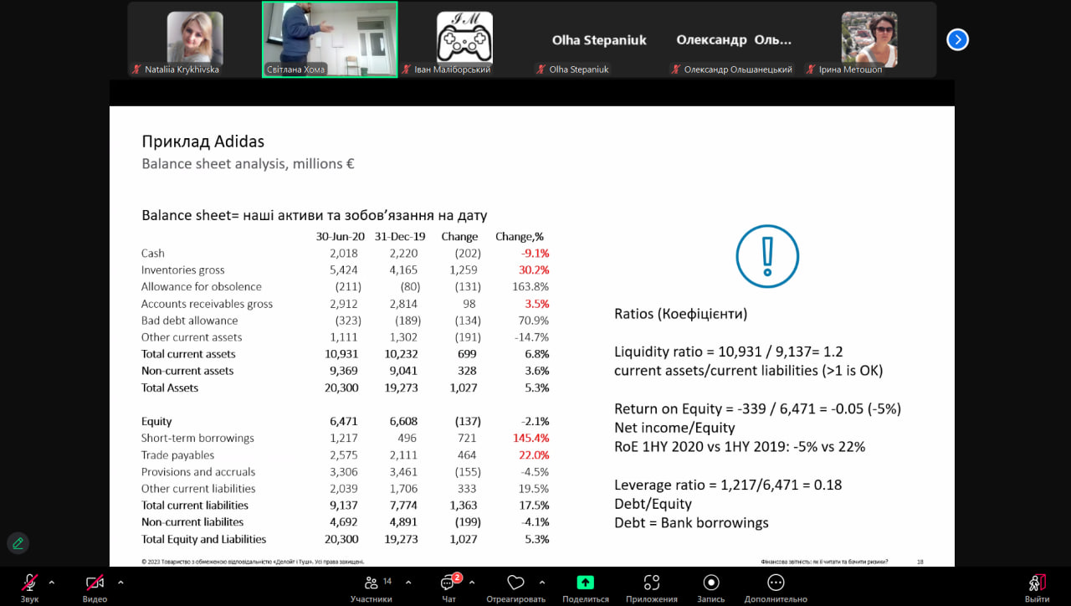Click the 'Cash' row label
Viewport: 1071px width, 606px height.
153,254
